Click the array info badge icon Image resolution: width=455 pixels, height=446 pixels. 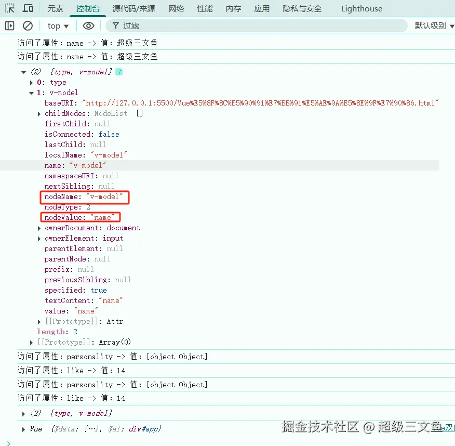point(119,72)
